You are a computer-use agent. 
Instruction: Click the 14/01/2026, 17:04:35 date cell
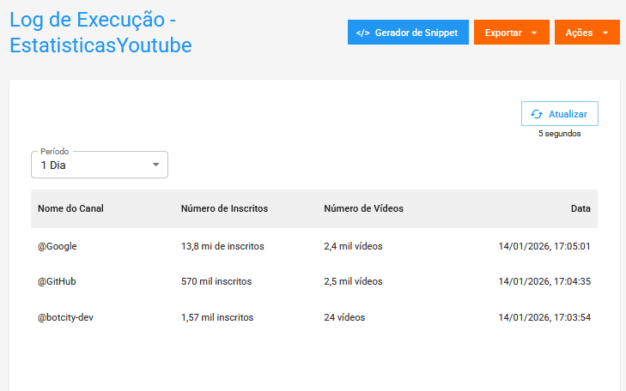544,281
